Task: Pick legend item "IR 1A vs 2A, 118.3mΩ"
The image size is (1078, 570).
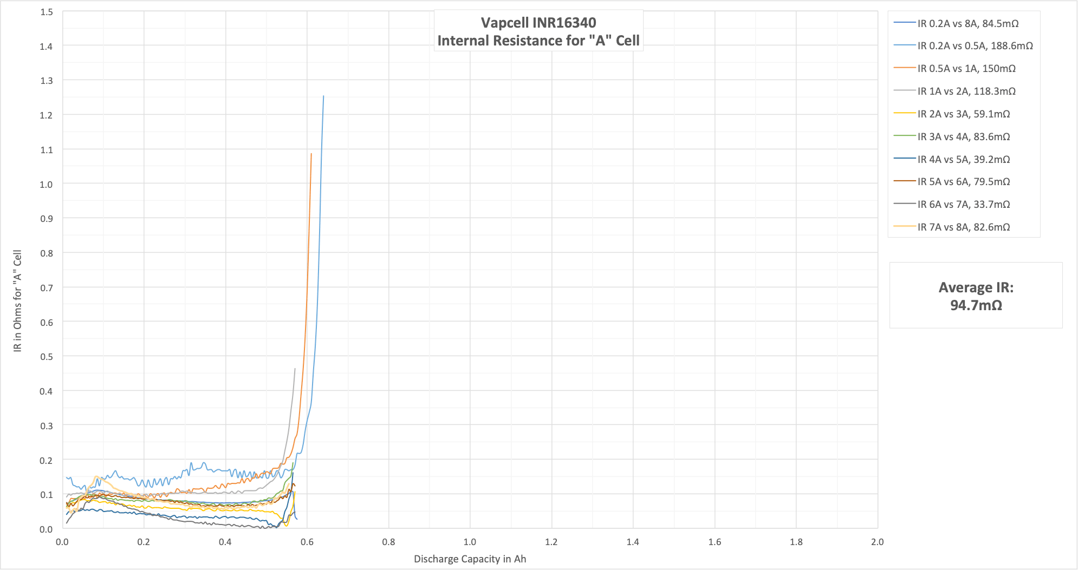Action: click(966, 91)
